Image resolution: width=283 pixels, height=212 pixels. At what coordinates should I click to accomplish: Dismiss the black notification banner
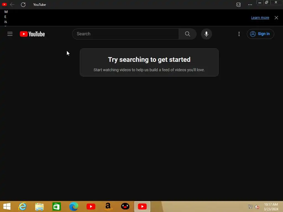276,18
